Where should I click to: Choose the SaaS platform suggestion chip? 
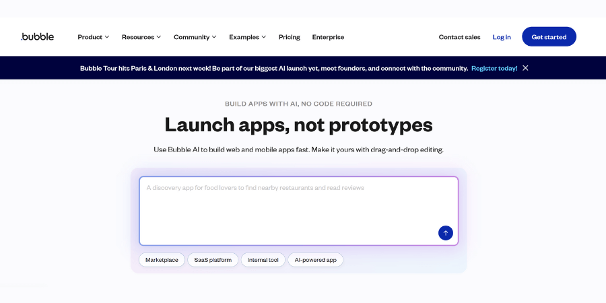coord(213,260)
